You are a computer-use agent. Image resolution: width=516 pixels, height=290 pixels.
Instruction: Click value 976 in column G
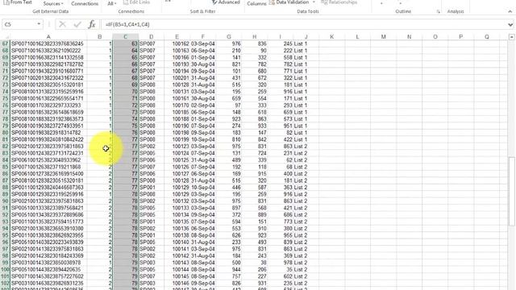tap(229, 43)
